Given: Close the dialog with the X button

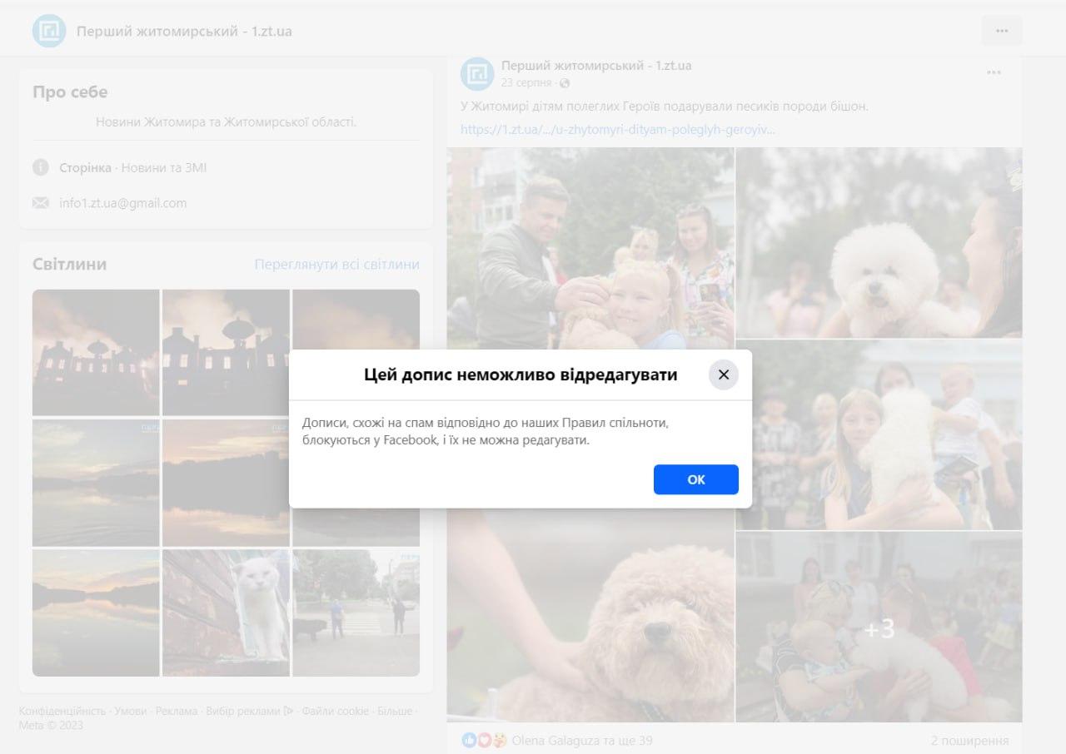Looking at the screenshot, I should point(724,375).
